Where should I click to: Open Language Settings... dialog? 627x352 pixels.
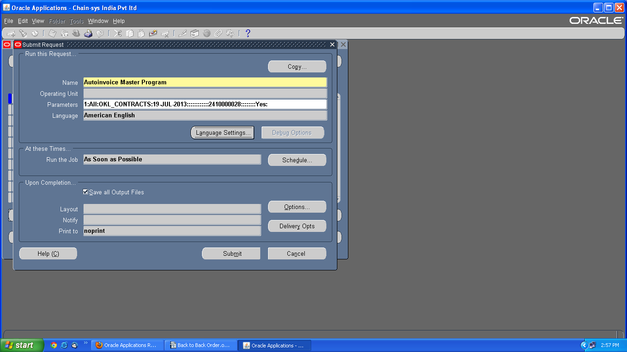pos(223,132)
